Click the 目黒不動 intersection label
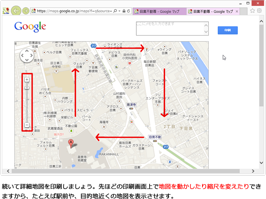Image resolution: width=266 pixels, height=199 pixels. [155, 137]
